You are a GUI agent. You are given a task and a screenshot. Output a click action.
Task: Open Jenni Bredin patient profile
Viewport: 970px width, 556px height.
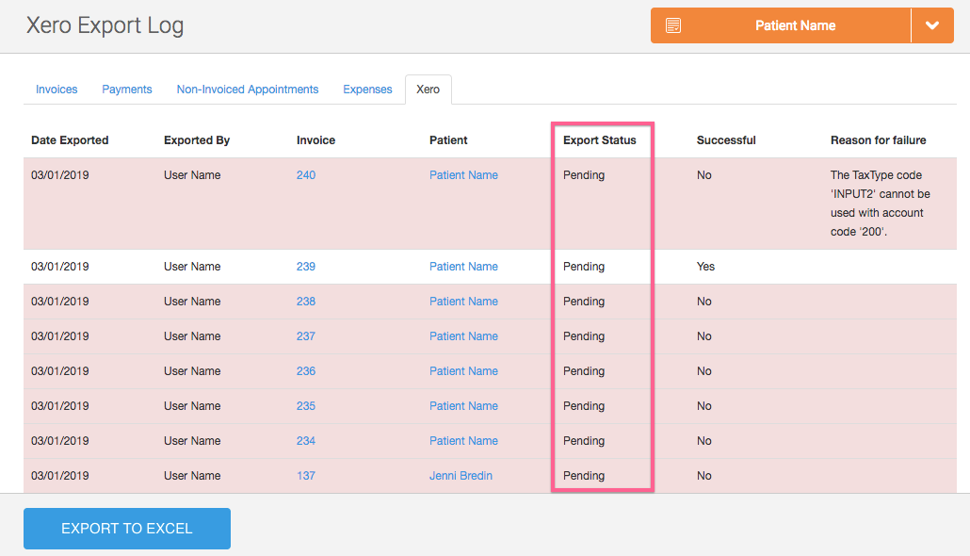click(x=461, y=476)
